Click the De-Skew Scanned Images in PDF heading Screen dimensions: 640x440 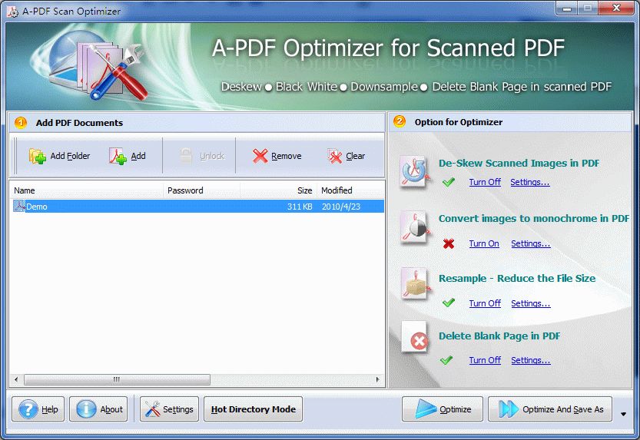pos(519,163)
